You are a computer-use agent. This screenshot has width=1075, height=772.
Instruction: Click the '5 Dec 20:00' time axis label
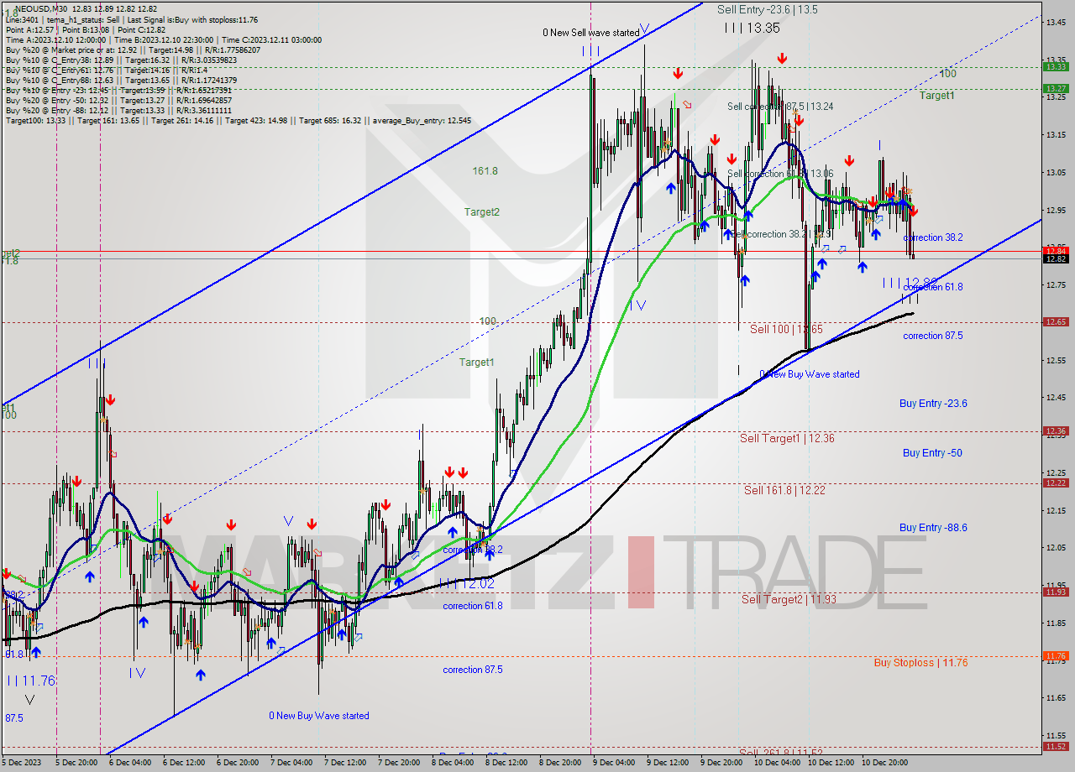coord(77,763)
